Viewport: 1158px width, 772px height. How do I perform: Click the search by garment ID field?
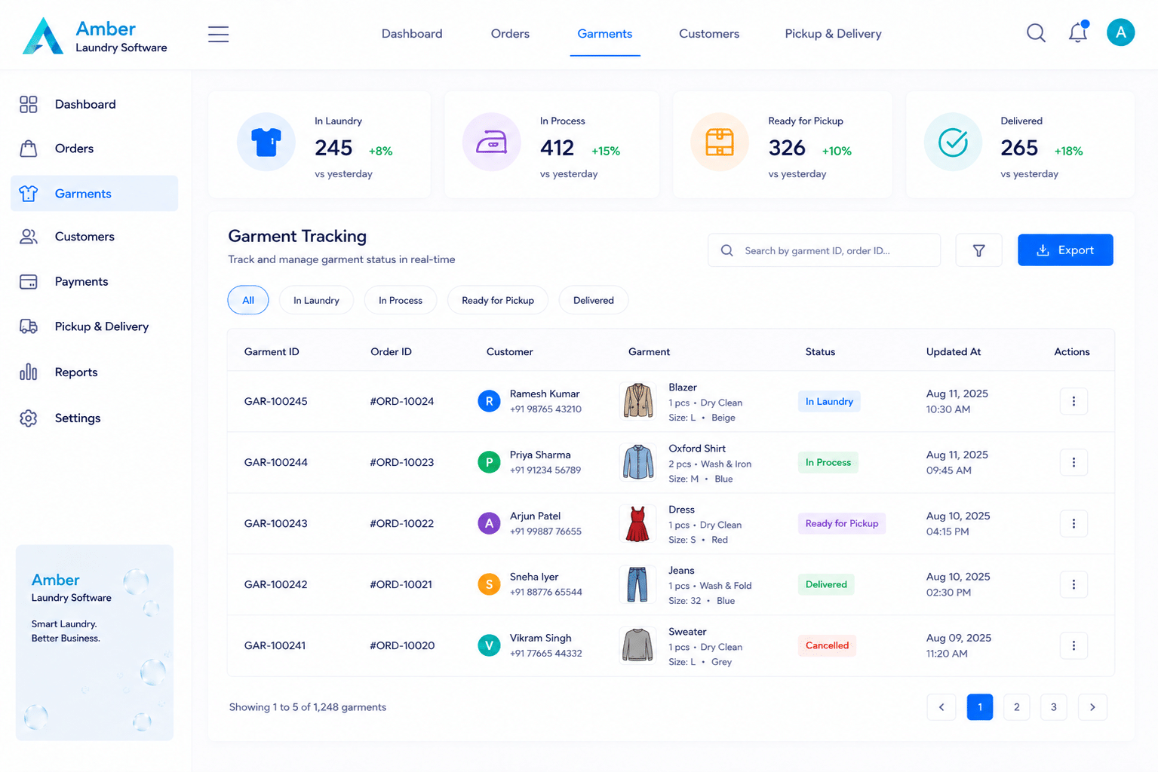point(824,250)
